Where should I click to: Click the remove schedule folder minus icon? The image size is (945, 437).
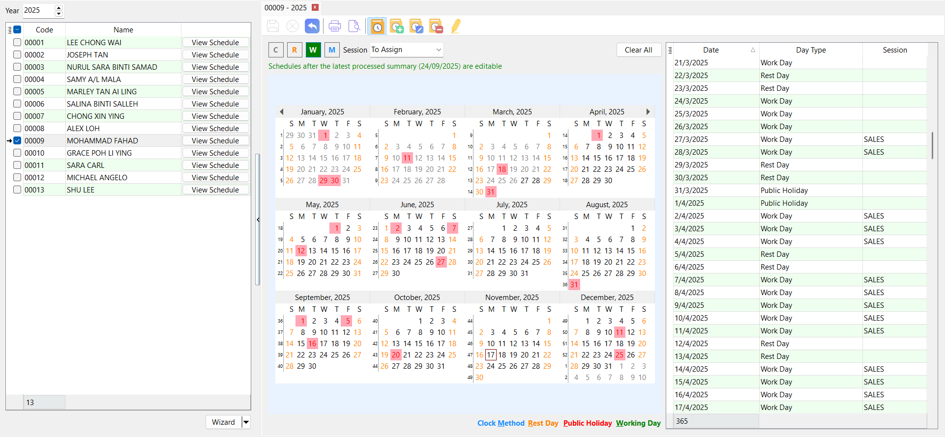point(436,26)
